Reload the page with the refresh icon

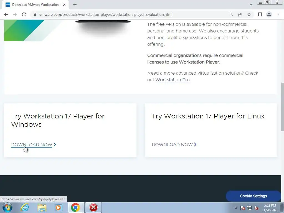click(x=24, y=14)
